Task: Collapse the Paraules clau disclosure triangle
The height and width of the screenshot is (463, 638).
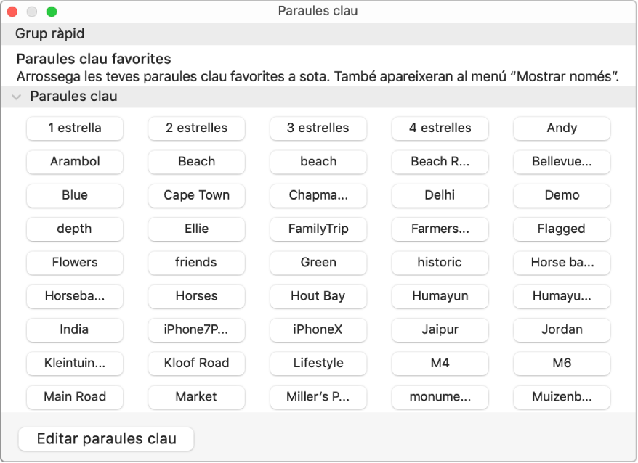Action: [17, 97]
